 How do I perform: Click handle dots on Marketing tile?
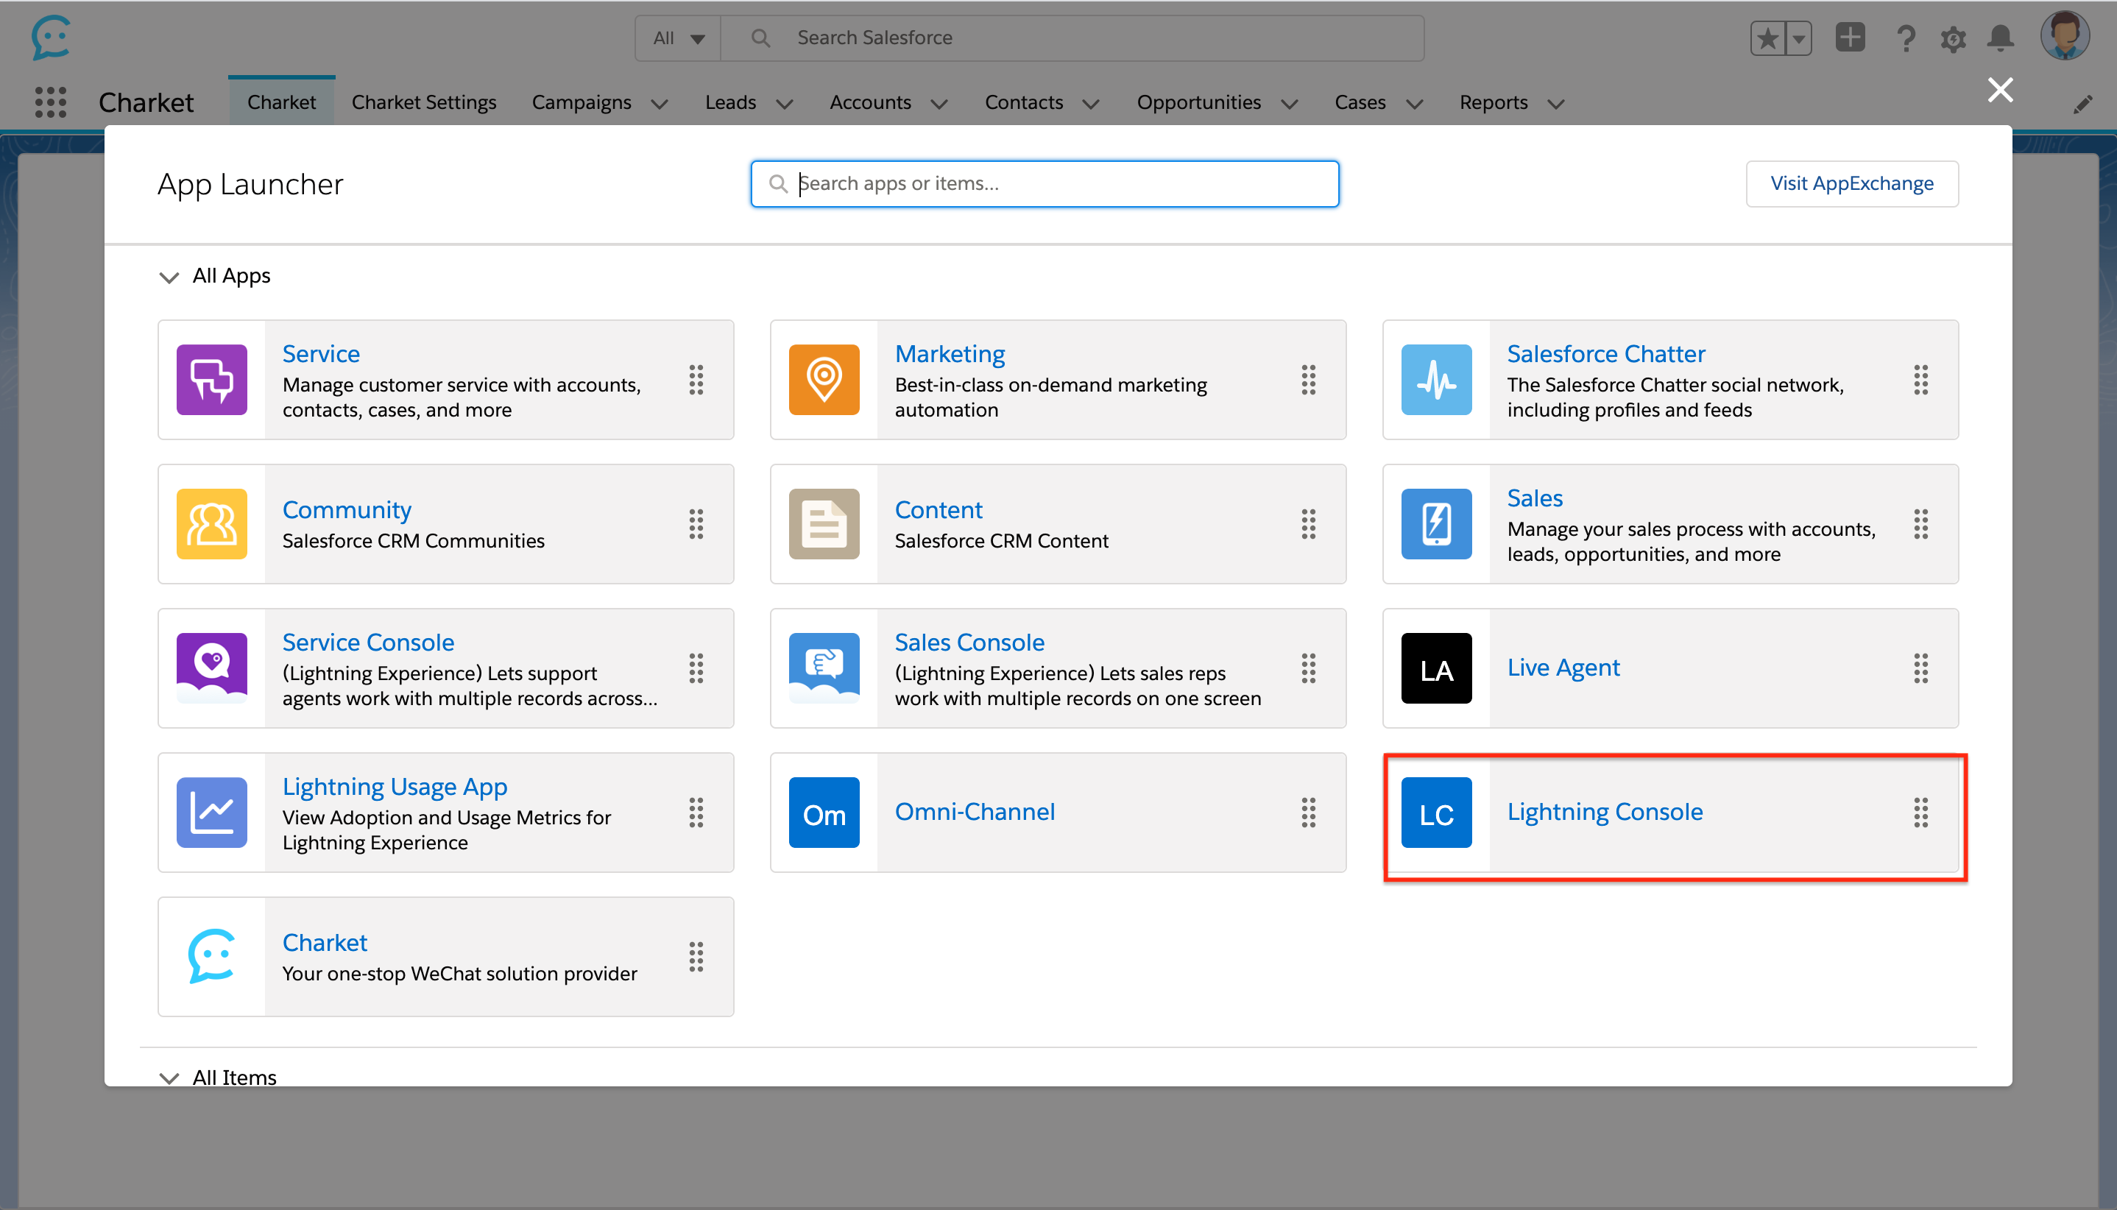click(x=1308, y=380)
